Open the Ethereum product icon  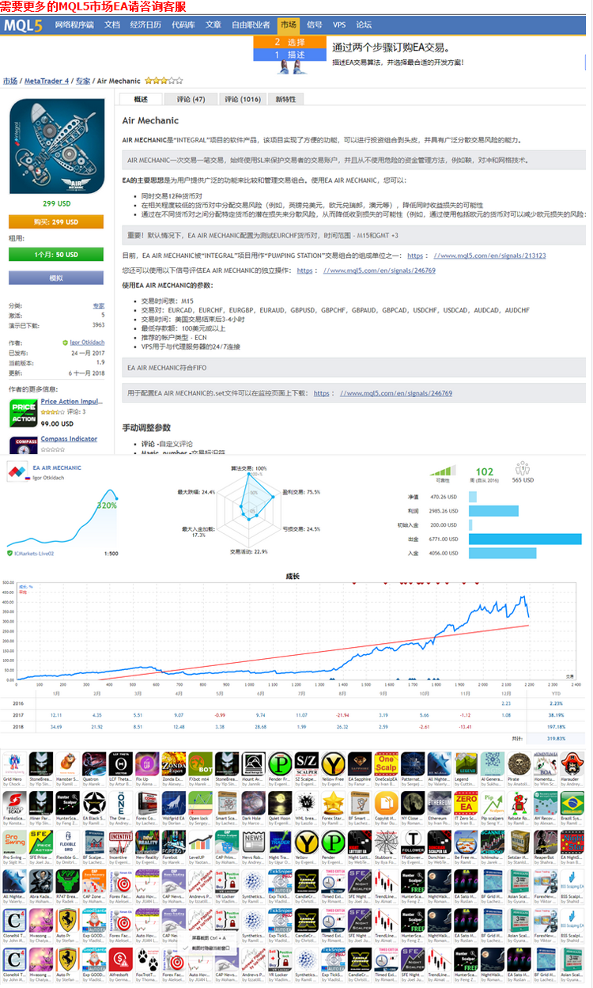[x=440, y=802]
